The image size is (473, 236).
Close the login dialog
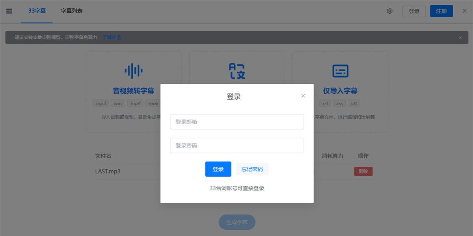pyautogui.click(x=303, y=96)
